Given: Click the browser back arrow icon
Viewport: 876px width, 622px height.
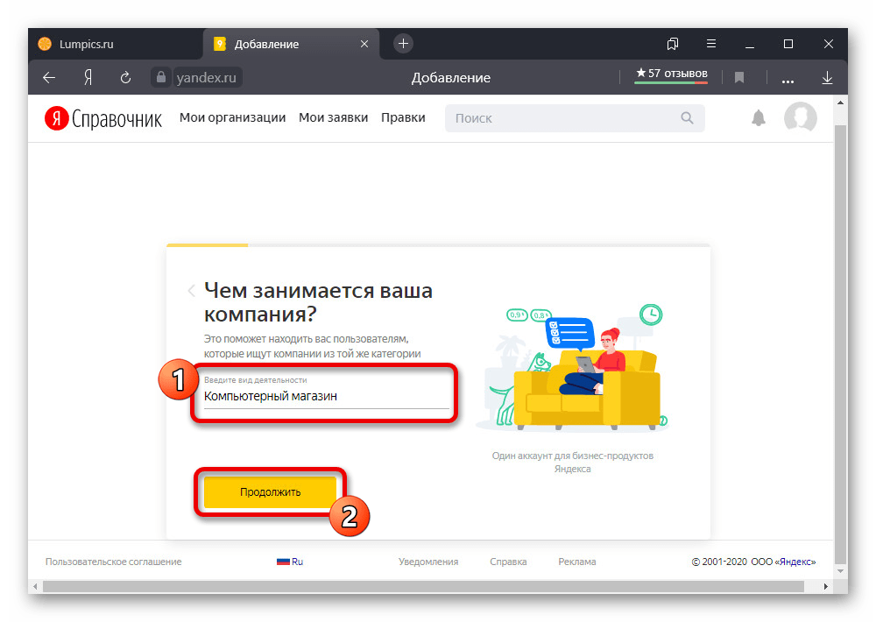Looking at the screenshot, I should (x=49, y=78).
